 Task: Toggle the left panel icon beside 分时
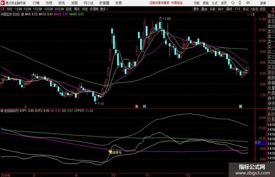tap(3, 9)
